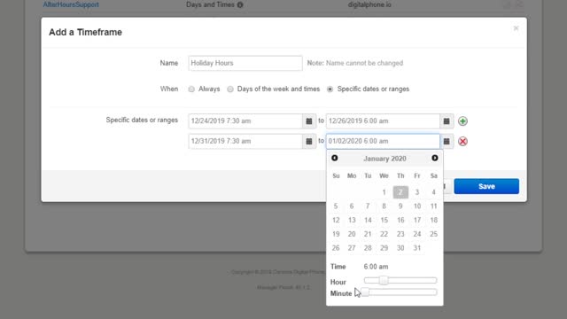
Task: Select January 31 in the calendar
Action: [x=417, y=248]
